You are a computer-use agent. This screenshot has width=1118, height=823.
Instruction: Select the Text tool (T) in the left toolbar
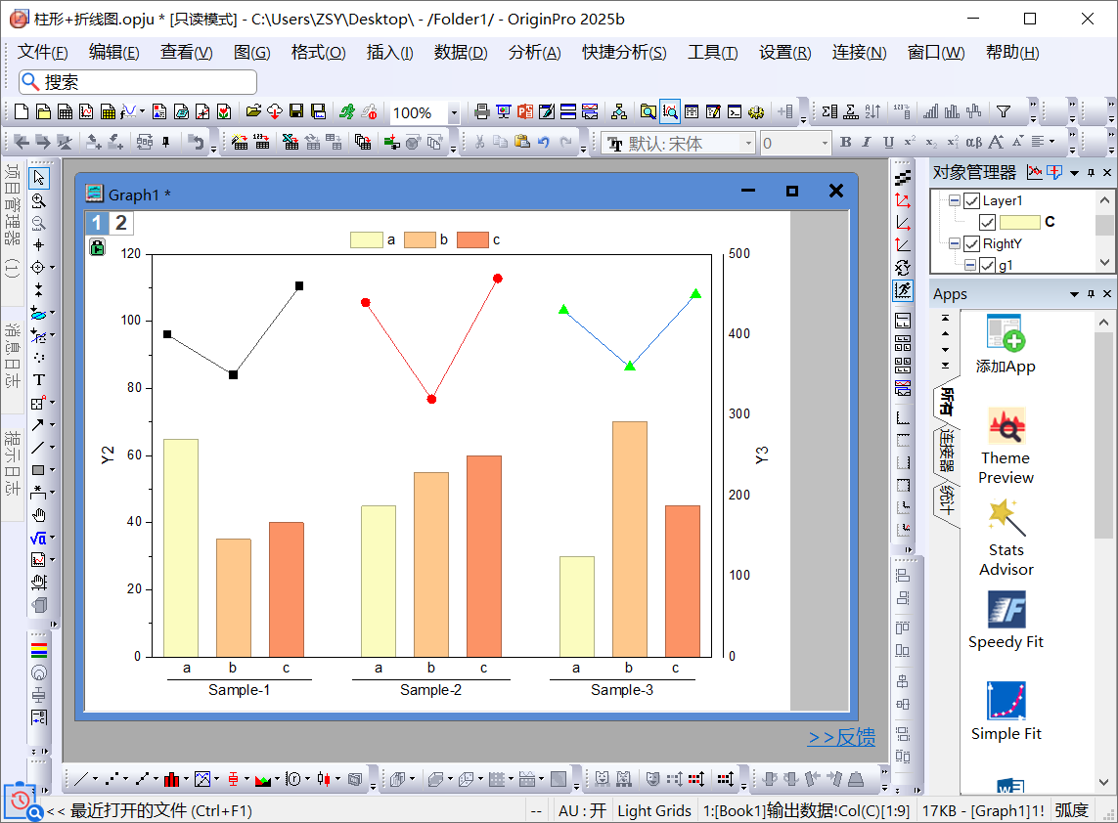tap(39, 380)
